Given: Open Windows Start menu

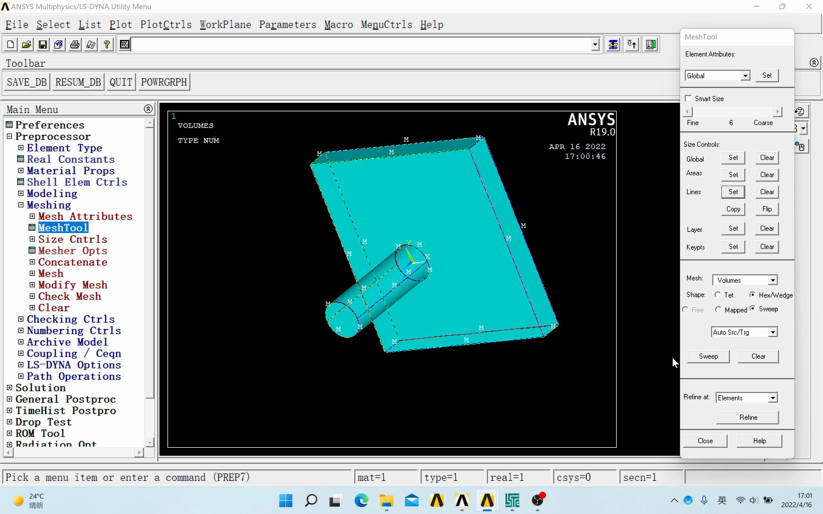Looking at the screenshot, I should (286, 500).
